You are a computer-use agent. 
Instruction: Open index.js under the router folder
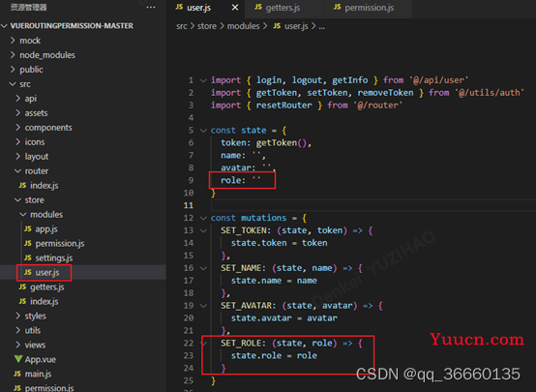[44, 186]
